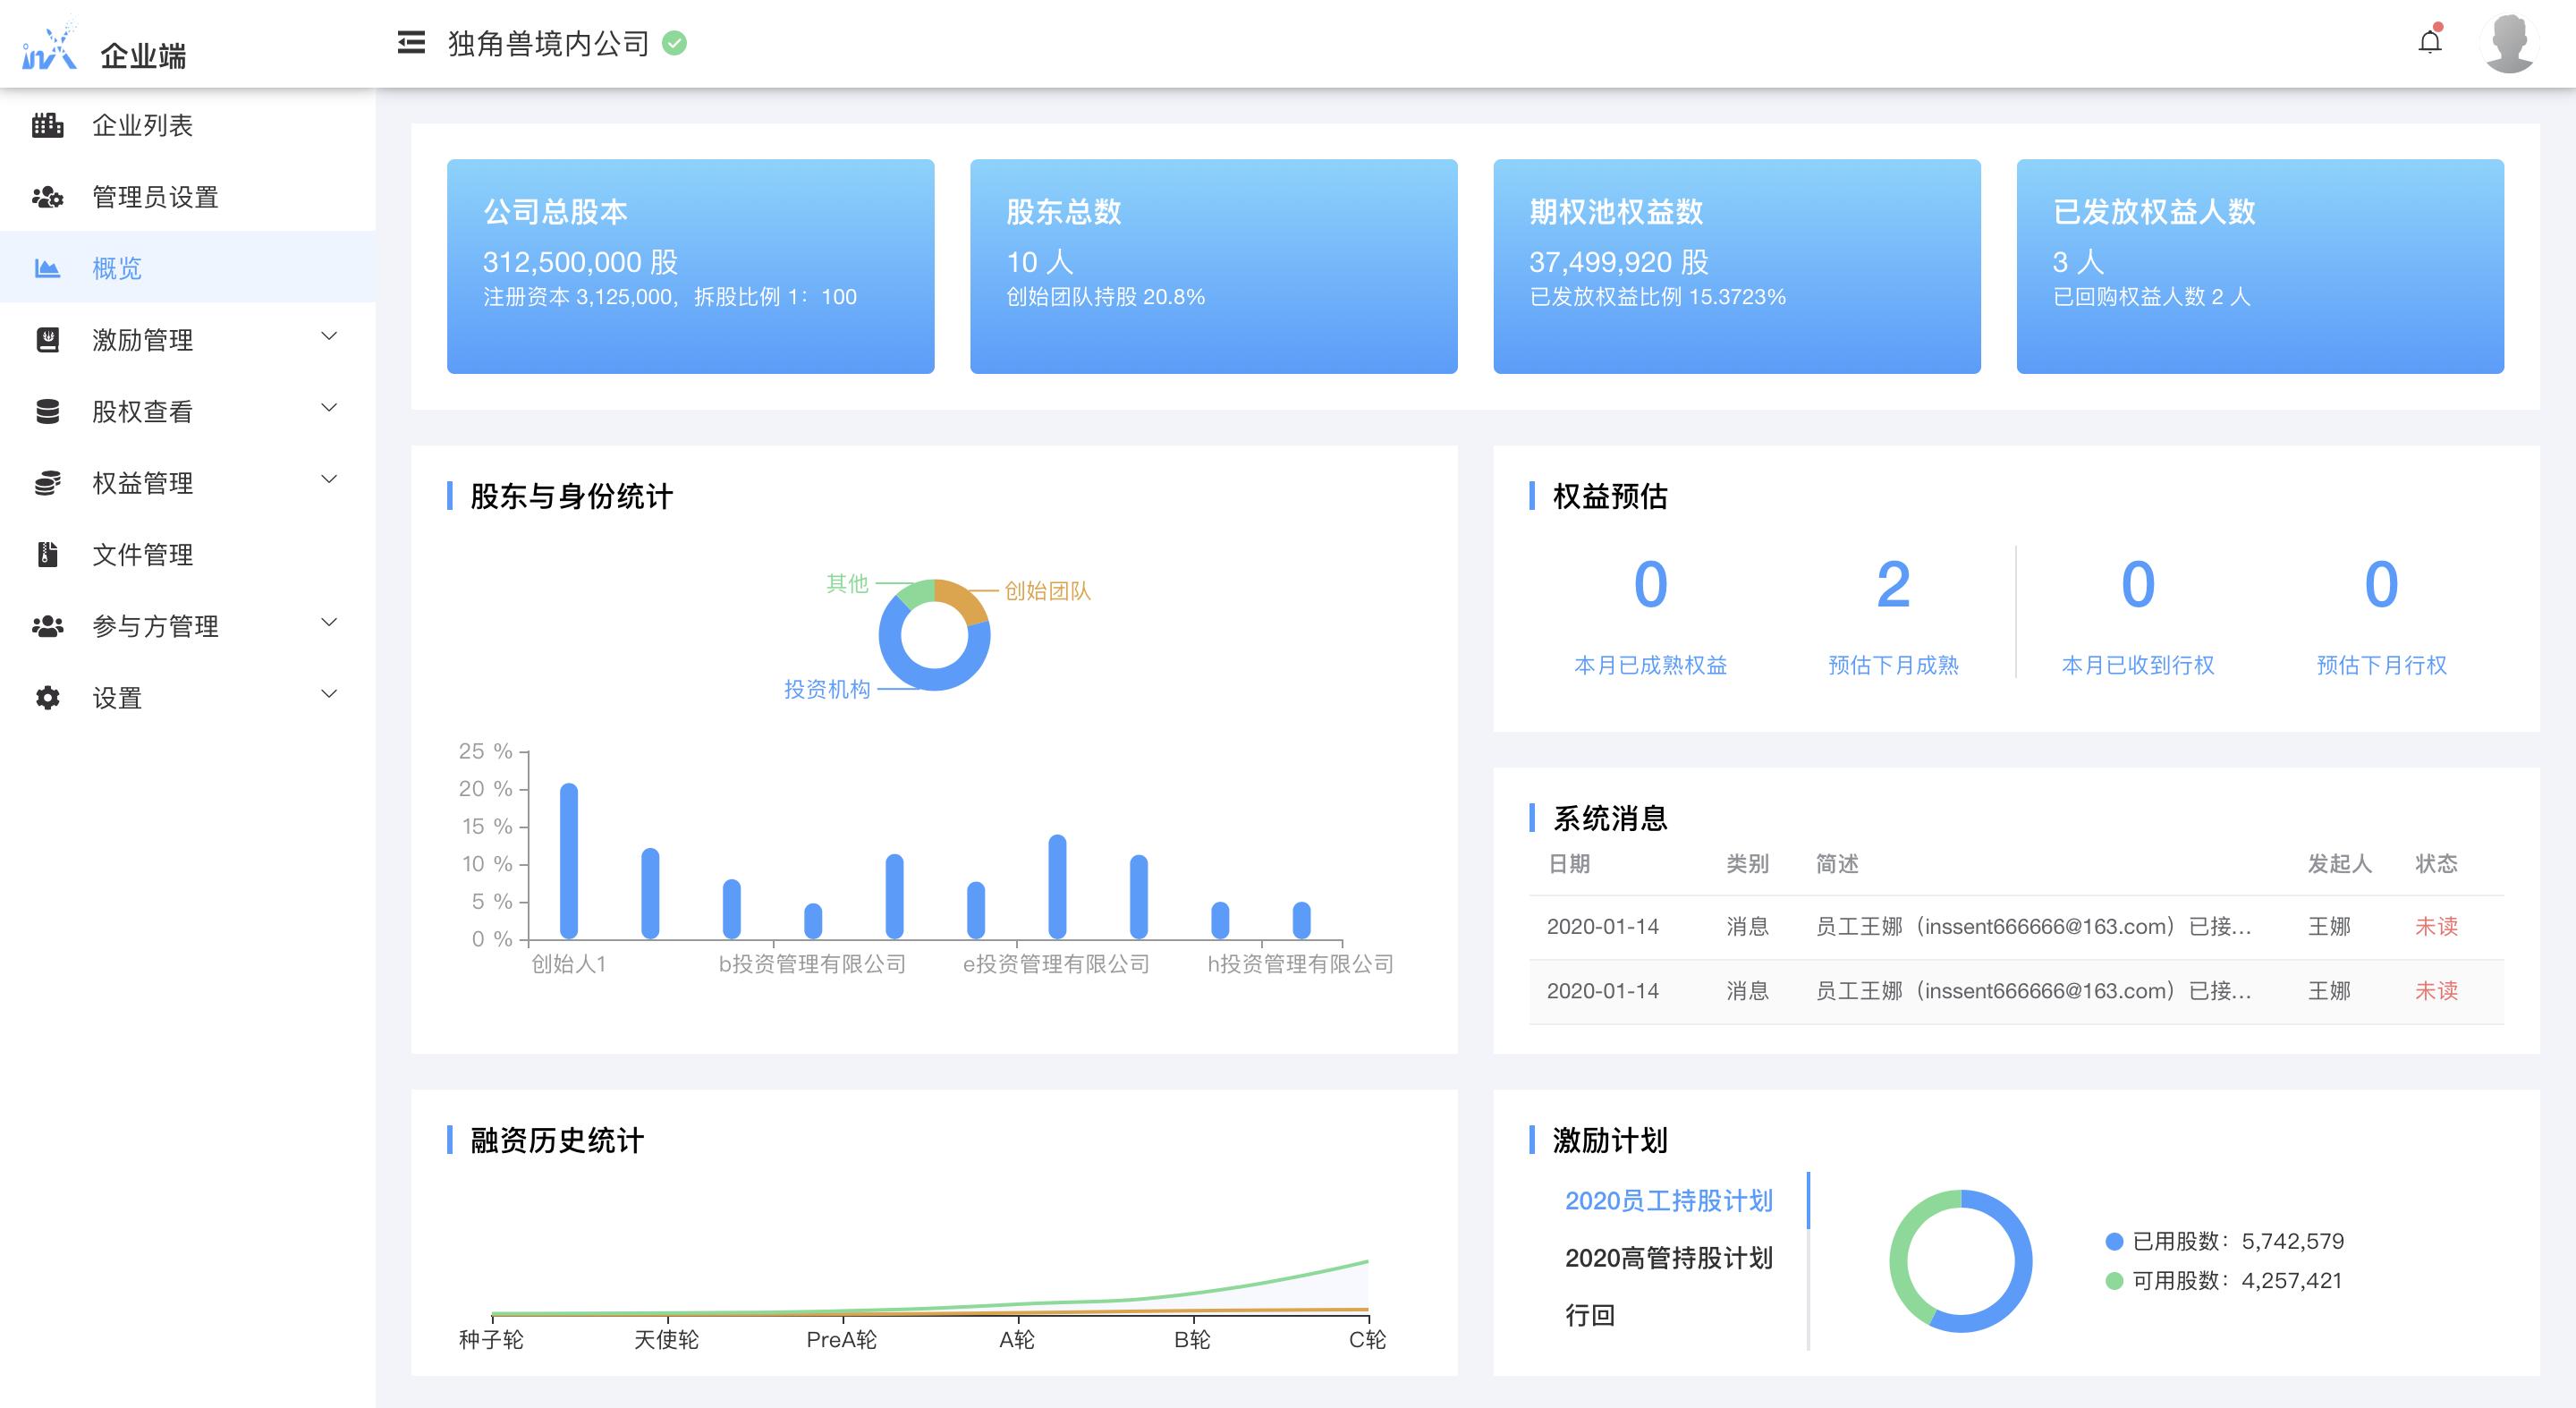
Task: Switch to 2020高管持股计划 tab
Action: pyautogui.click(x=1668, y=1258)
